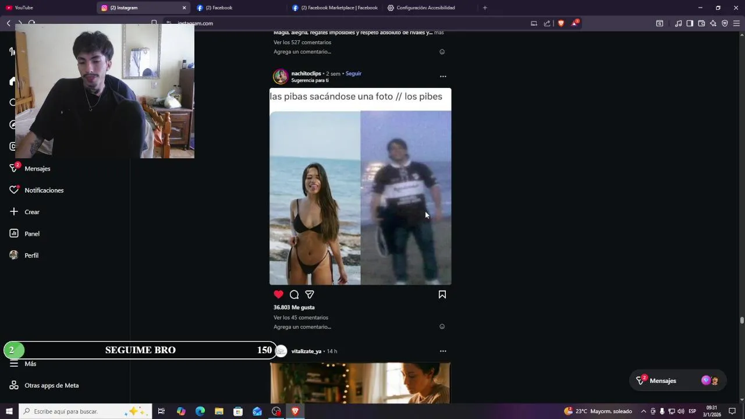Show hidden system tray icons
Image resolution: width=745 pixels, height=419 pixels.
click(x=643, y=411)
